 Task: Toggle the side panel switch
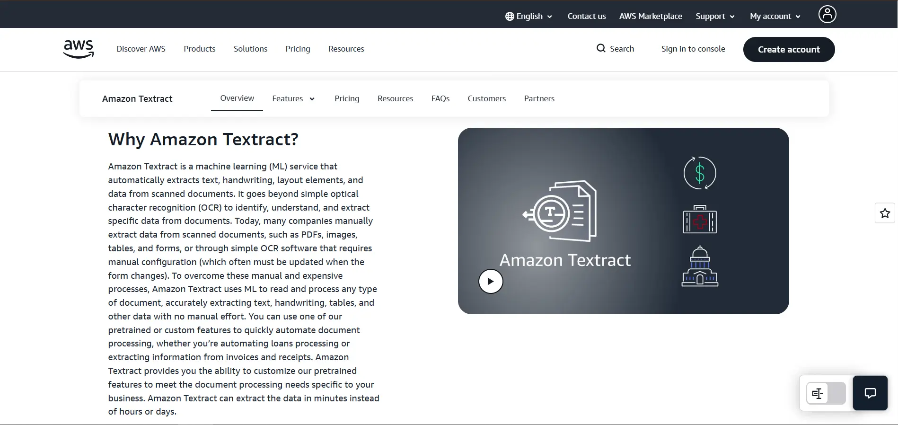click(x=826, y=393)
